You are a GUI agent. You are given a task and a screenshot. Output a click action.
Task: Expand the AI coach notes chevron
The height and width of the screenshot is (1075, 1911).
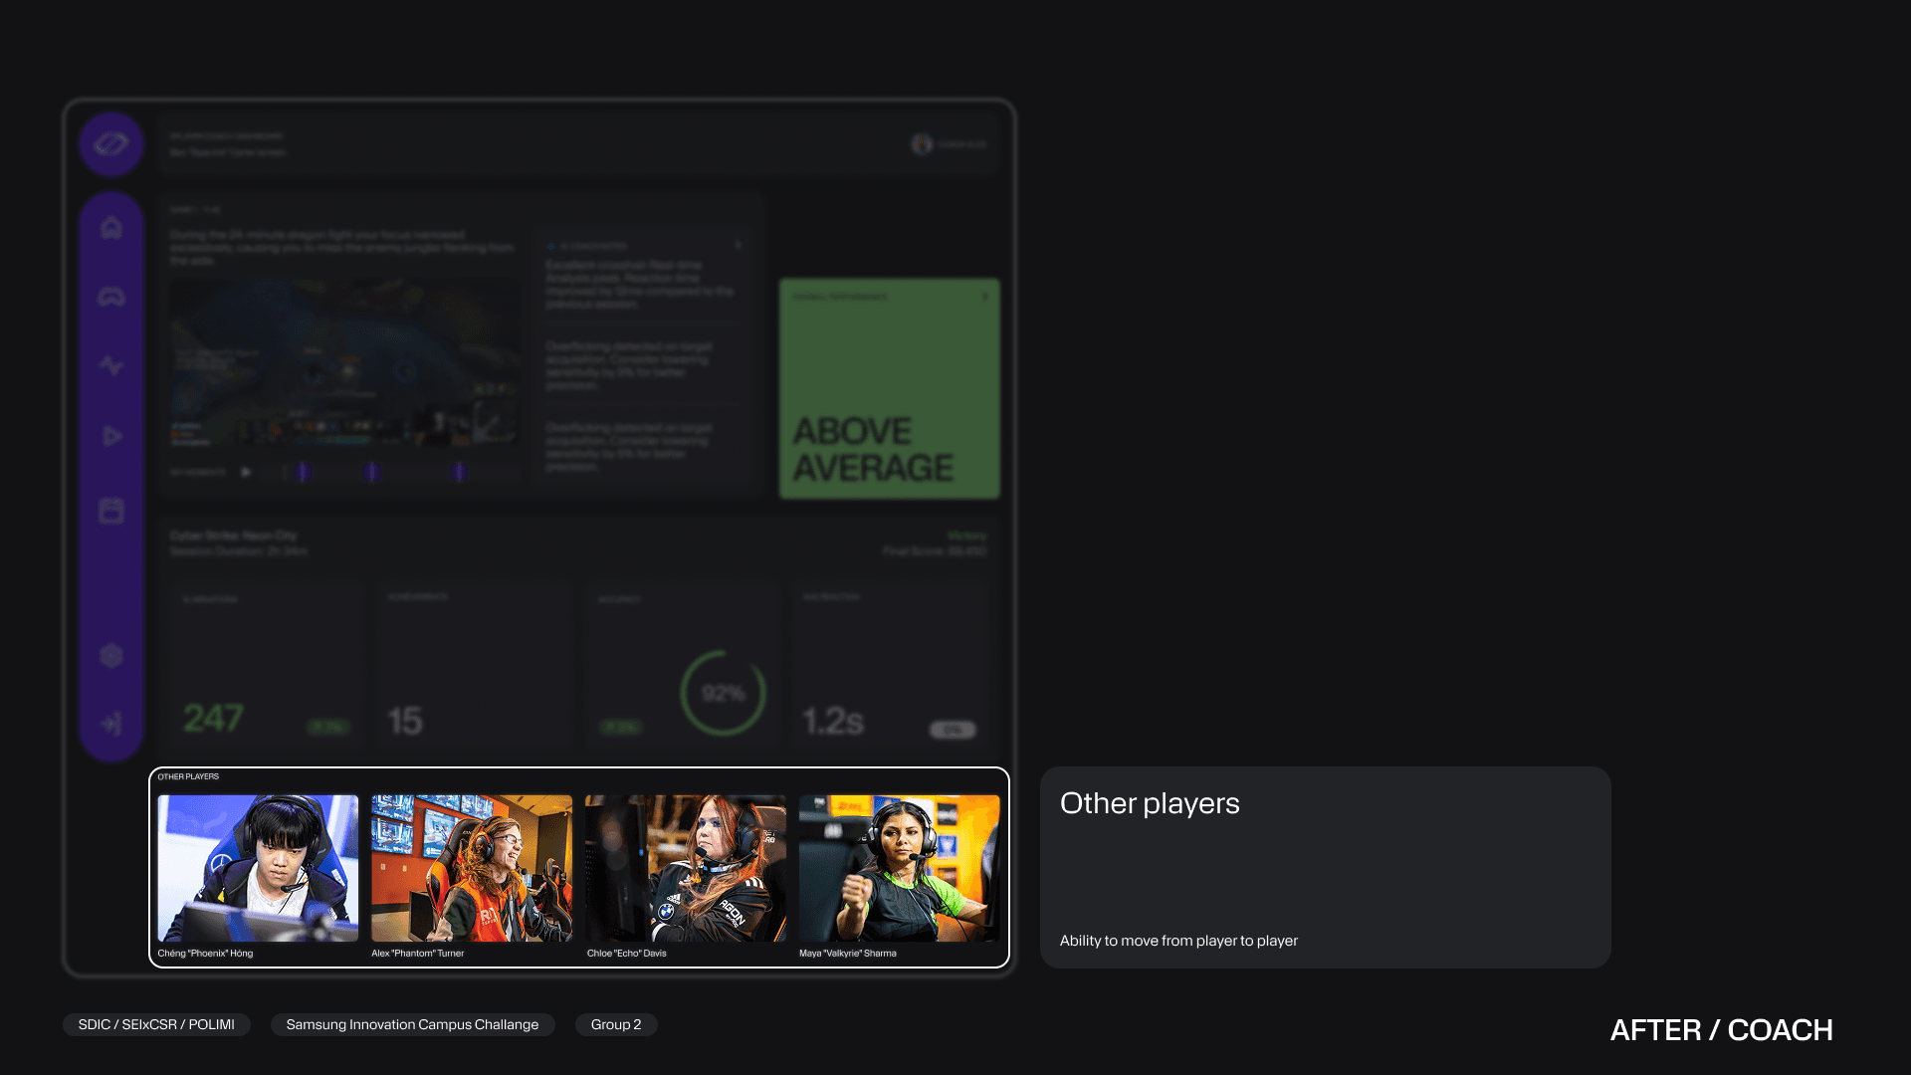pos(738,245)
